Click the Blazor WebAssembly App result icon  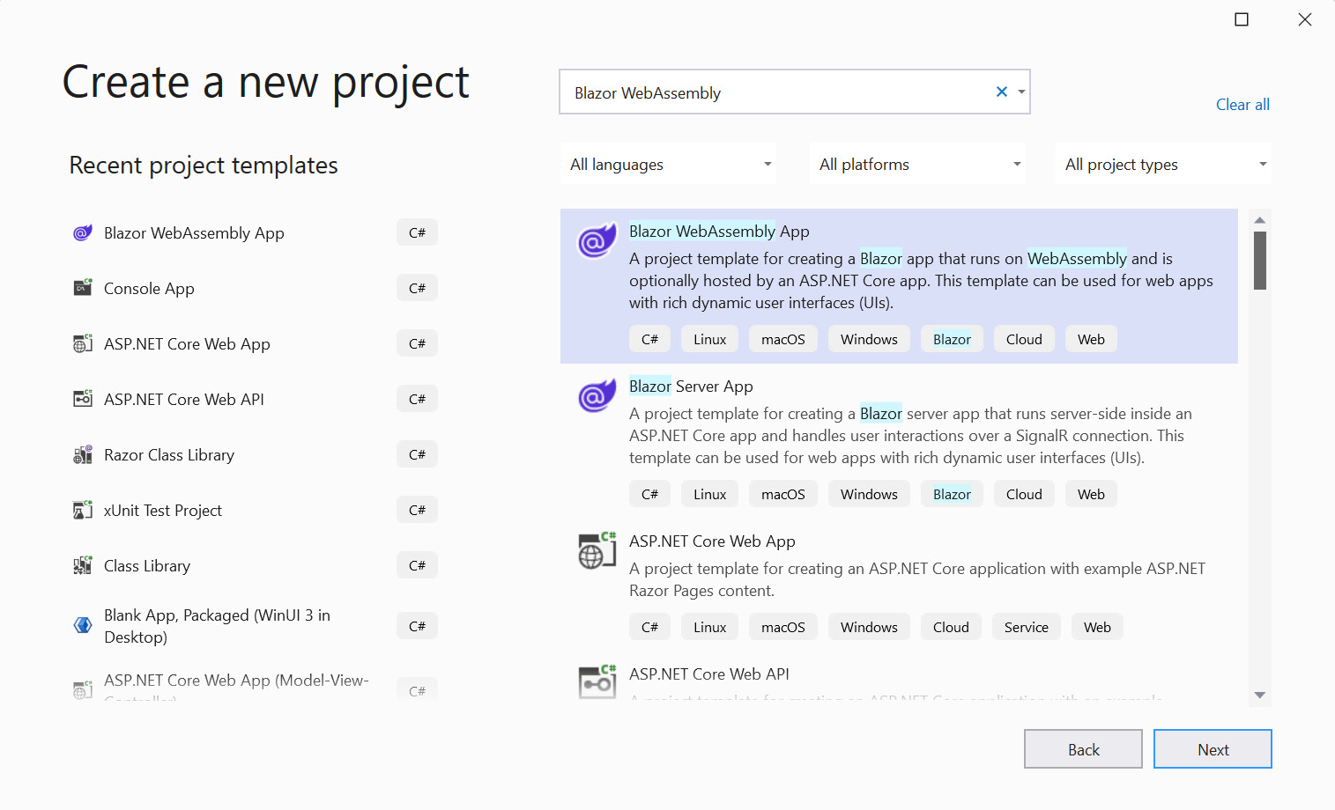(597, 240)
